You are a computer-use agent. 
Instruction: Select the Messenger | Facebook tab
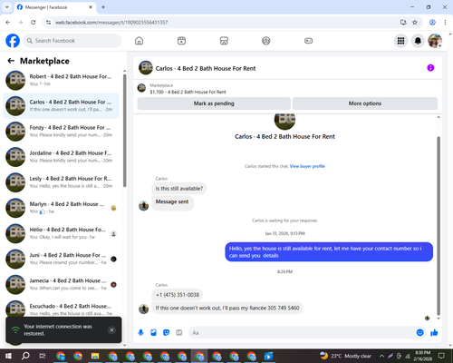click(55, 7)
